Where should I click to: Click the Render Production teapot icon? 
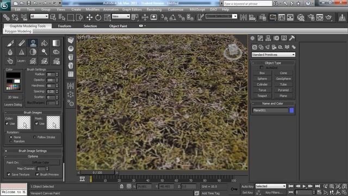coord(328,17)
